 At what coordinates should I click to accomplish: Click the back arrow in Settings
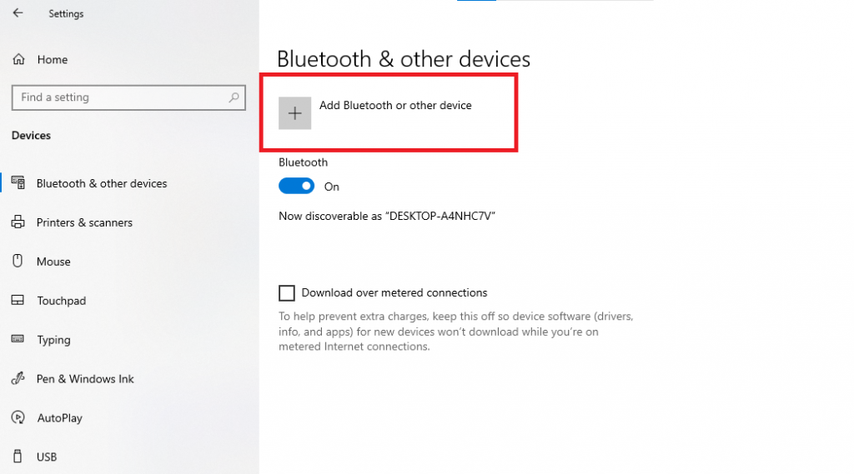[x=18, y=13]
